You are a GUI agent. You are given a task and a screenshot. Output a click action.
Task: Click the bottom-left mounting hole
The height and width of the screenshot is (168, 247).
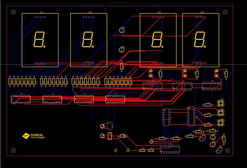coord(13,150)
